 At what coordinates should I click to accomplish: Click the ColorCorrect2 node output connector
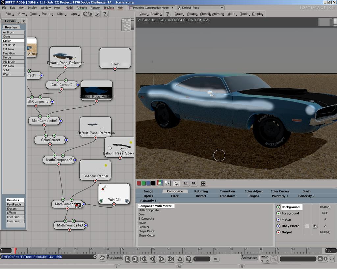62,89
